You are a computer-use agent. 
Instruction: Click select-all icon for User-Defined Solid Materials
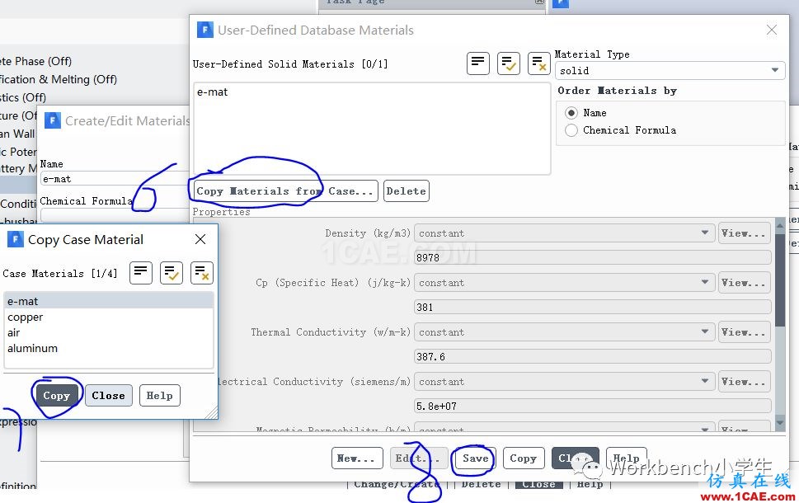click(509, 63)
